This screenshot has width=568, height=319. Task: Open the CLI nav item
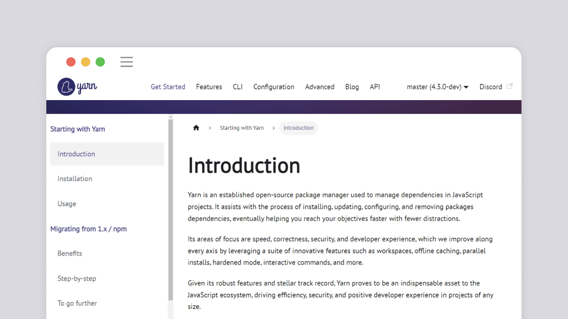coord(238,87)
